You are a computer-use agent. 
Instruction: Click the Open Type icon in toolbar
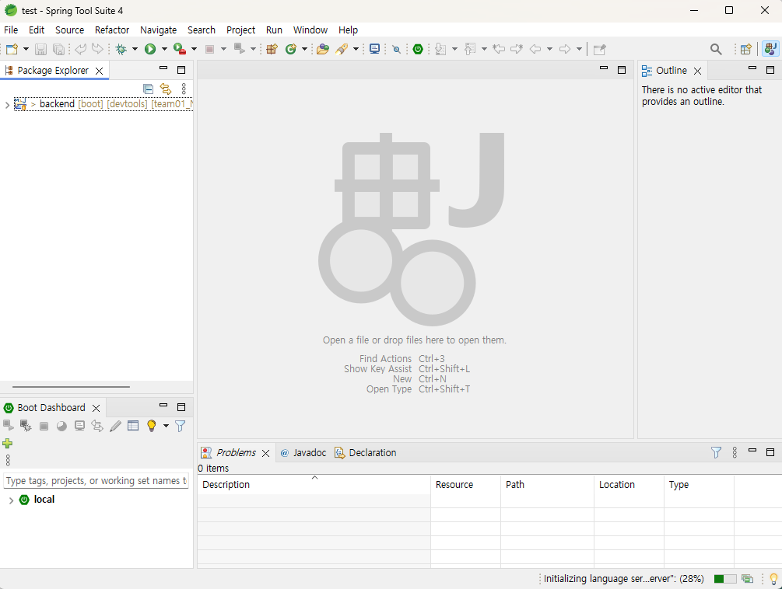coord(323,49)
